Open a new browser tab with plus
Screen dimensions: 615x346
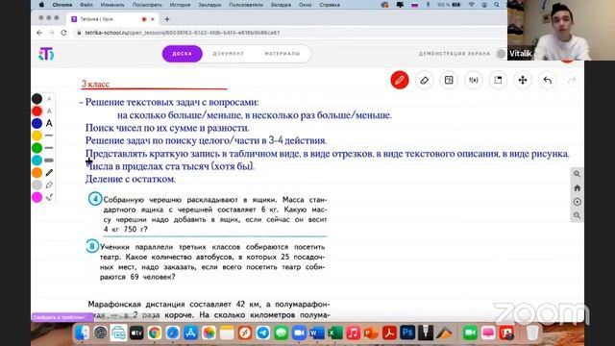pyautogui.click(x=167, y=19)
